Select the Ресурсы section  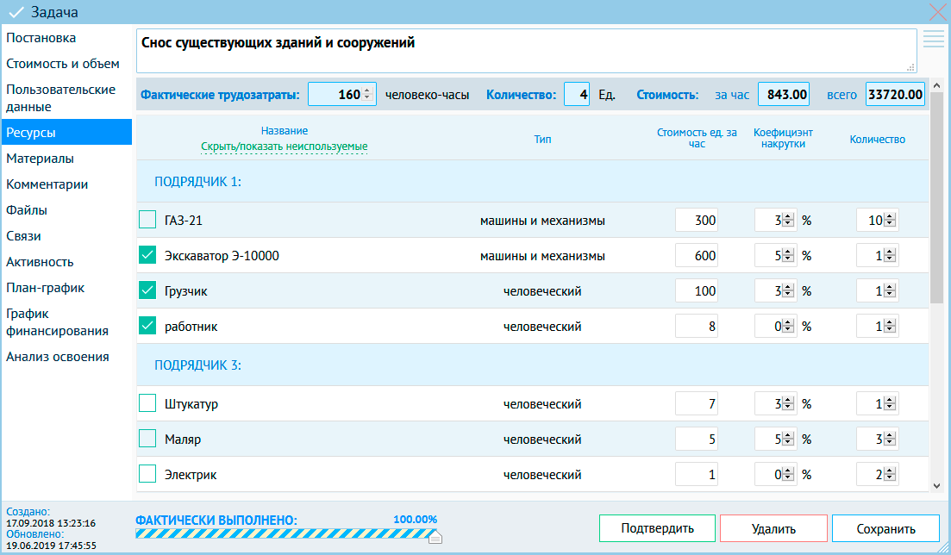(66, 132)
